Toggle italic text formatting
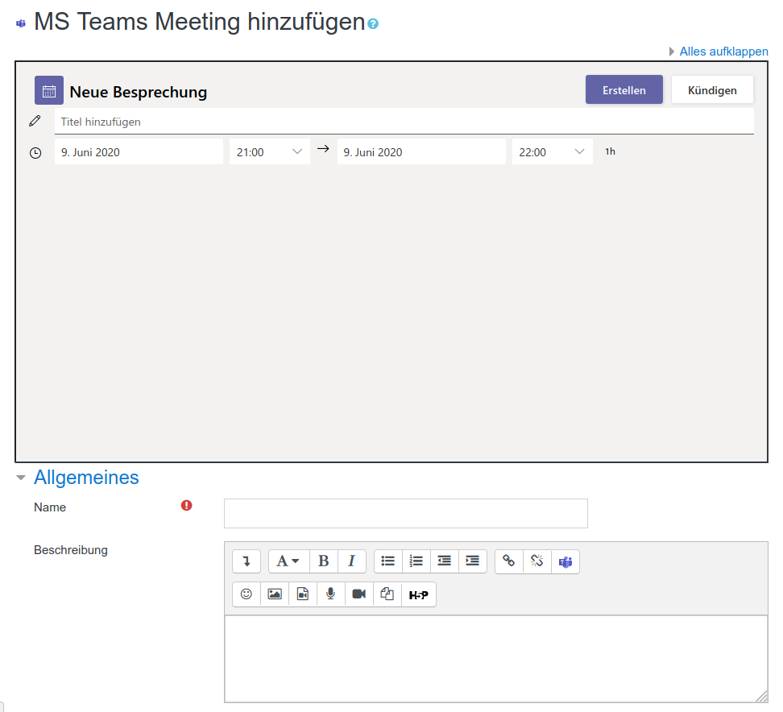The image size is (783, 712). click(x=351, y=561)
